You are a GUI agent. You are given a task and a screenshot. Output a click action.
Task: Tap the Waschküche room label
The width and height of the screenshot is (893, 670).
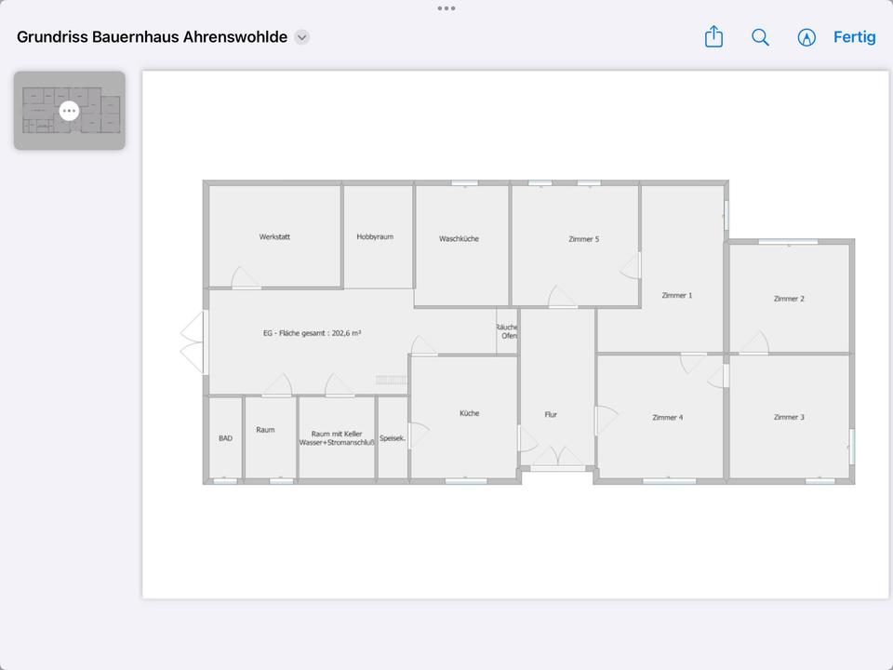pyautogui.click(x=460, y=239)
